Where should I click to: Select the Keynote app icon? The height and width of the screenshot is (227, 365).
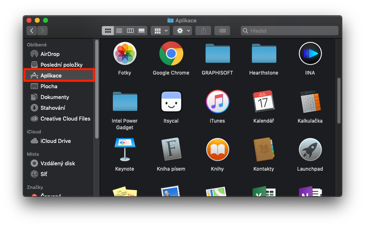125,150
